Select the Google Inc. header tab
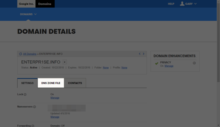 point(26,4)
